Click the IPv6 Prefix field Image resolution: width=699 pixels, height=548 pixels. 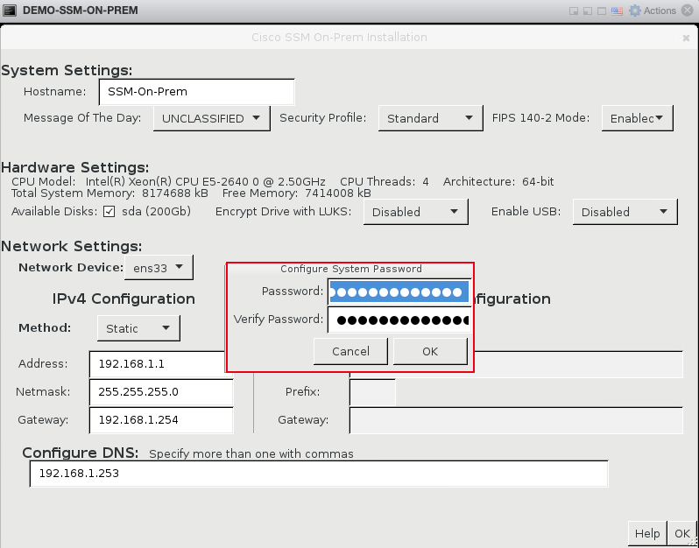(372, 392)
